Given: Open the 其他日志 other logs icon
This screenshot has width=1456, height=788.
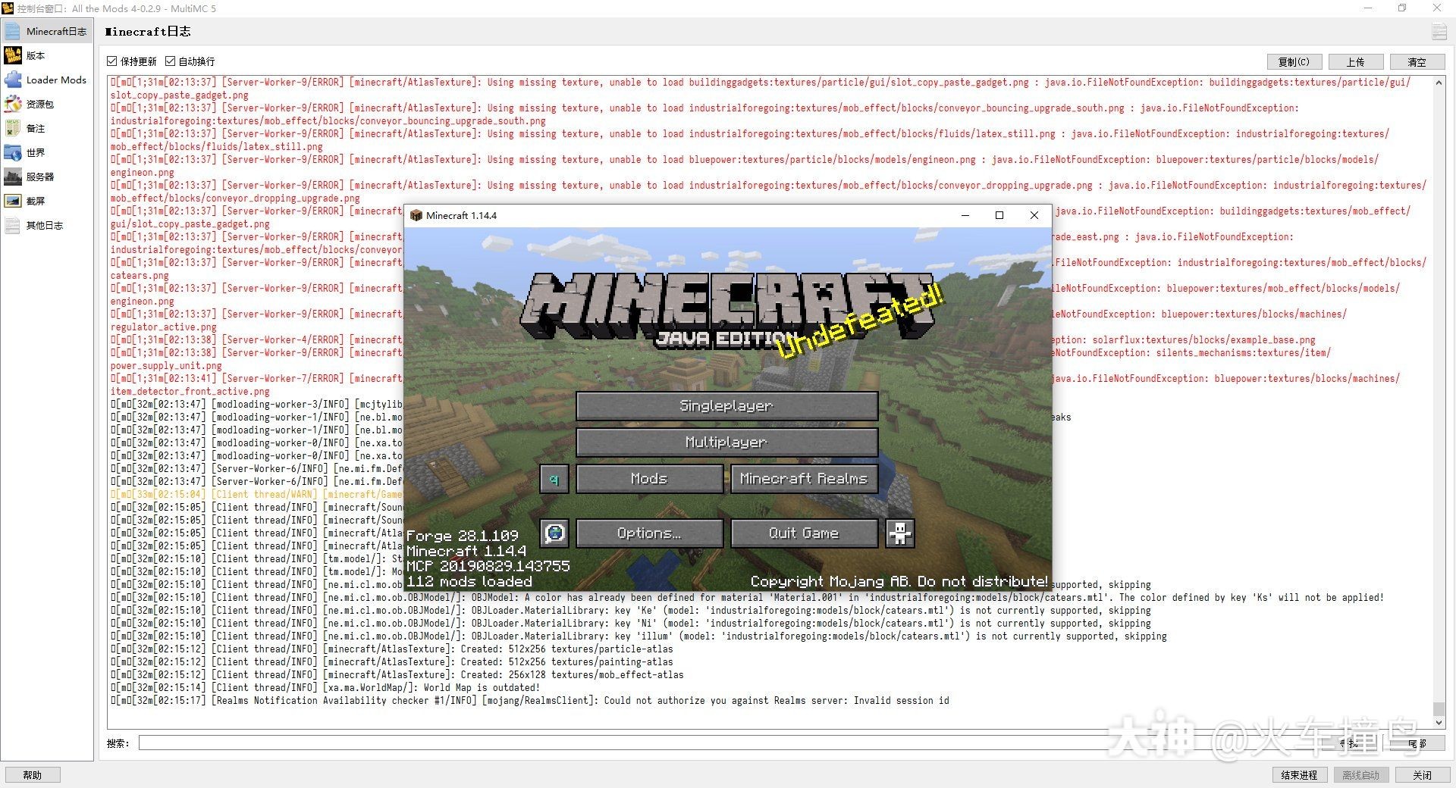Looking at the screenshot, I should (13, 225).
